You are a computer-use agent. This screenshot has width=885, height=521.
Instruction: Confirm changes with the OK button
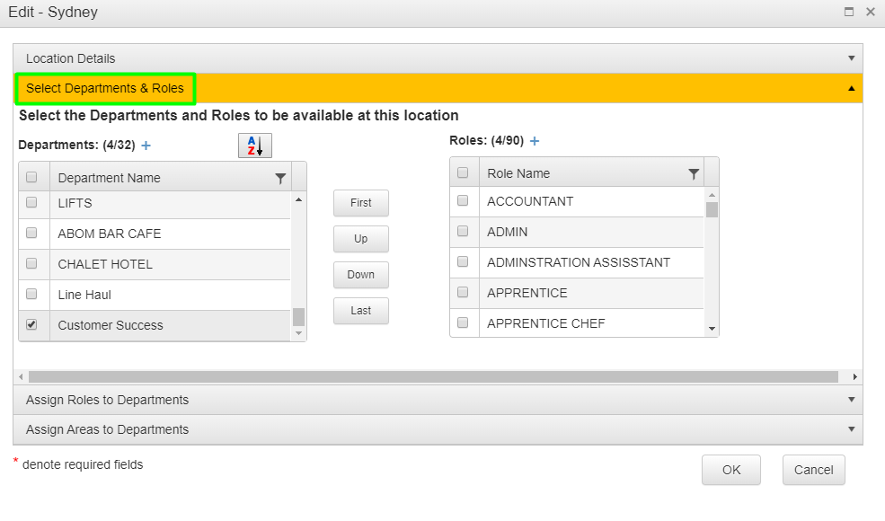730,469
